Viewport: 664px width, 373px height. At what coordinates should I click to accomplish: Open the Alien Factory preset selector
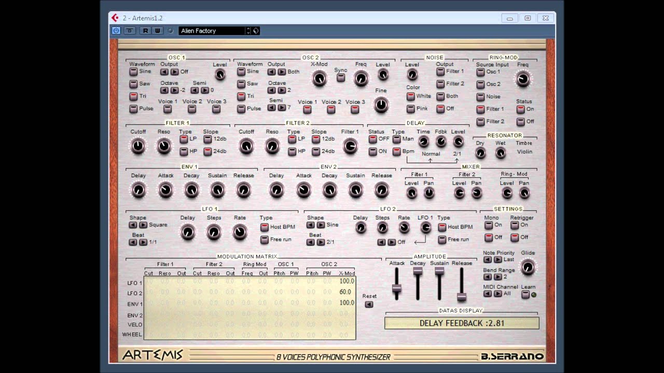coord(212,31)
